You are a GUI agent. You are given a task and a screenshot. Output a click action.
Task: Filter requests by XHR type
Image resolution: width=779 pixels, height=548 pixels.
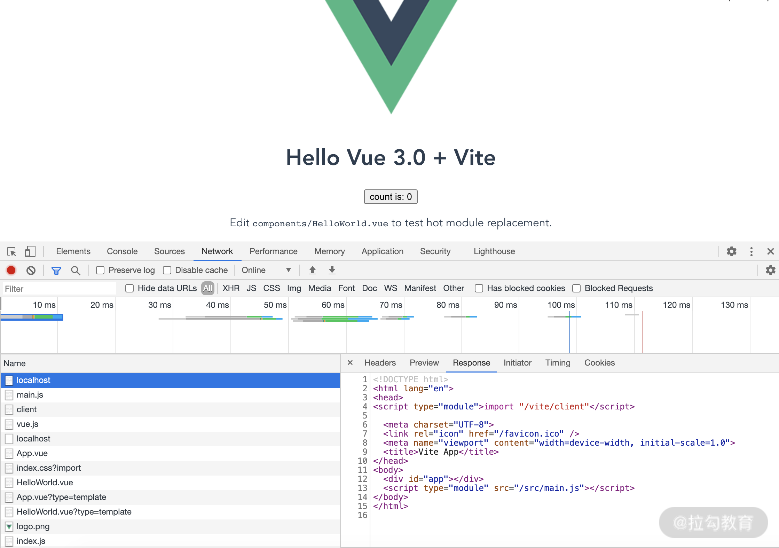pyautogui.click(x=231, y=288)
